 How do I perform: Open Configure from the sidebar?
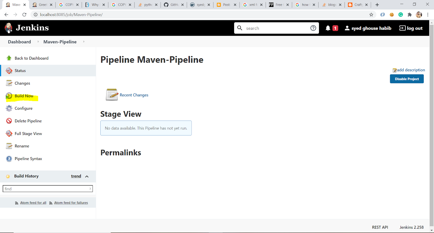point(24,108)
